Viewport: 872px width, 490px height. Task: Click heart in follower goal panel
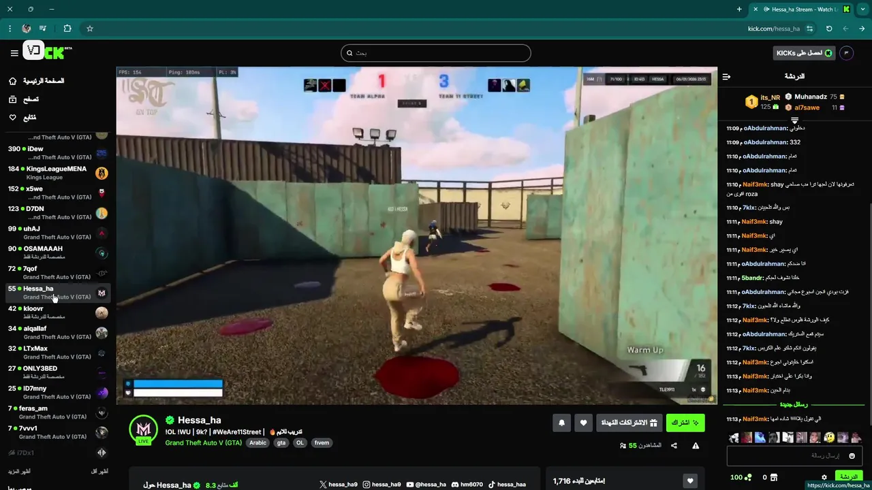(690, 481)
